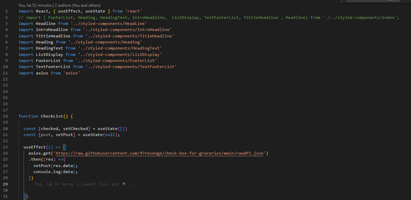Screen dimensions: 411x200
Task: Click line number 23 in the gutter
Action: pyautogui.click(x=5, y=147)
